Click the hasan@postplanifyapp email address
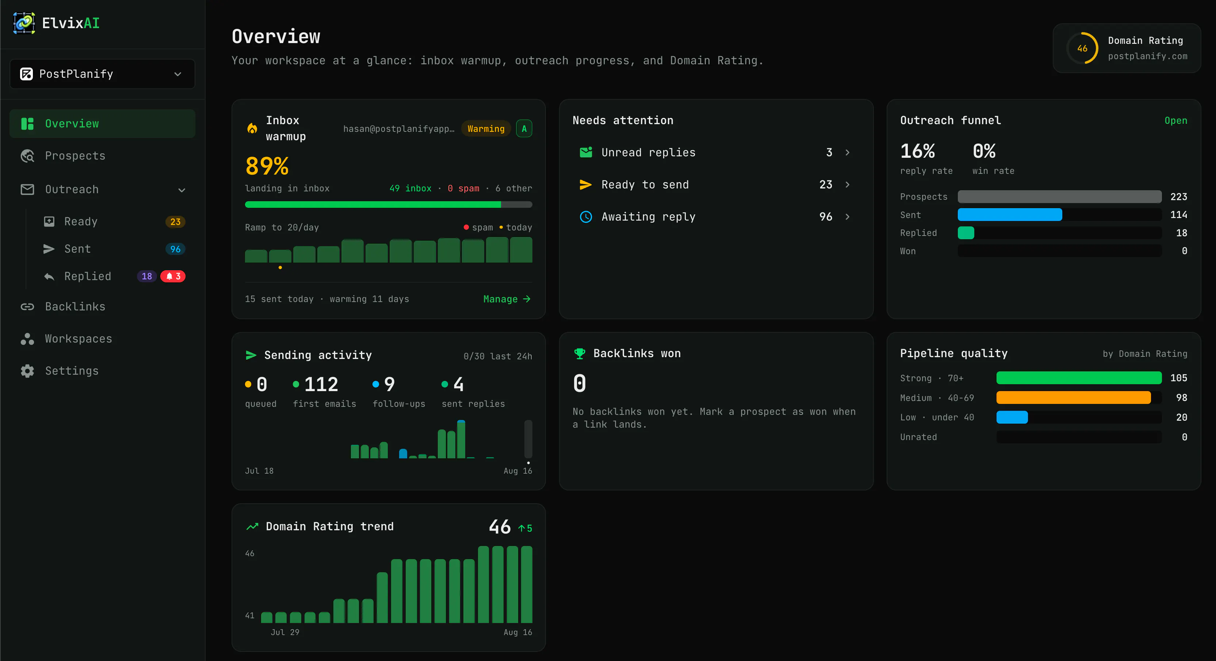1216x661 pixels. pos(399,129)
